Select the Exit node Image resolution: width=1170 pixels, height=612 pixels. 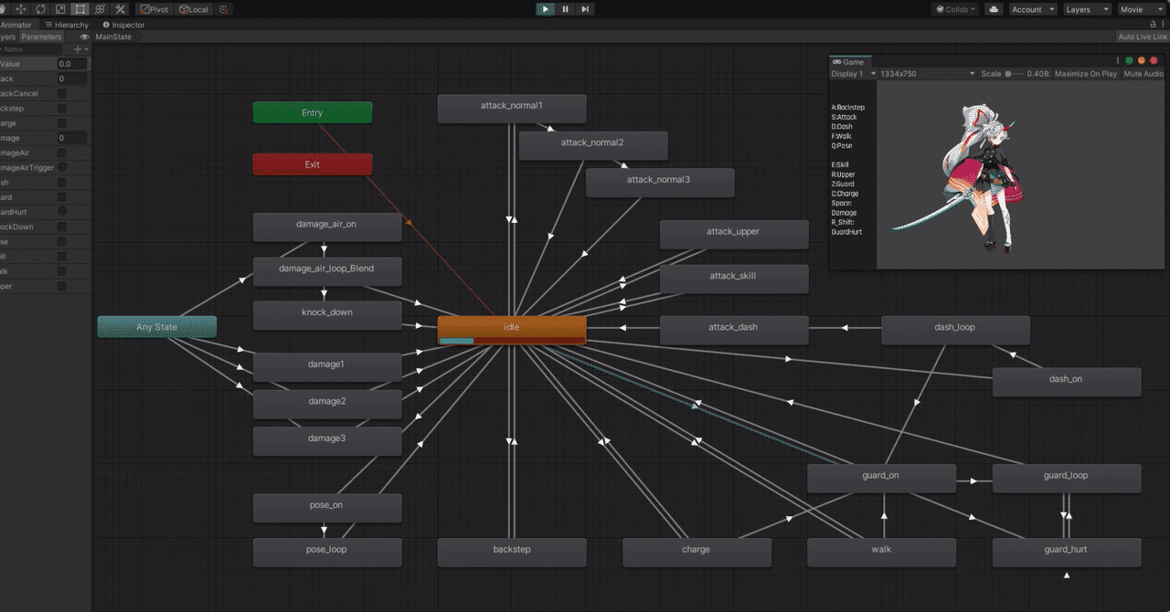tap(313, 164)
